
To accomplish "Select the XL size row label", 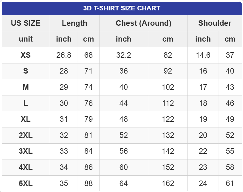I will click(26, 119).
